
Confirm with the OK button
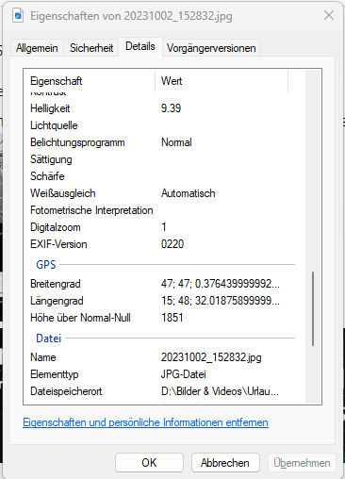tap(149, 463)
